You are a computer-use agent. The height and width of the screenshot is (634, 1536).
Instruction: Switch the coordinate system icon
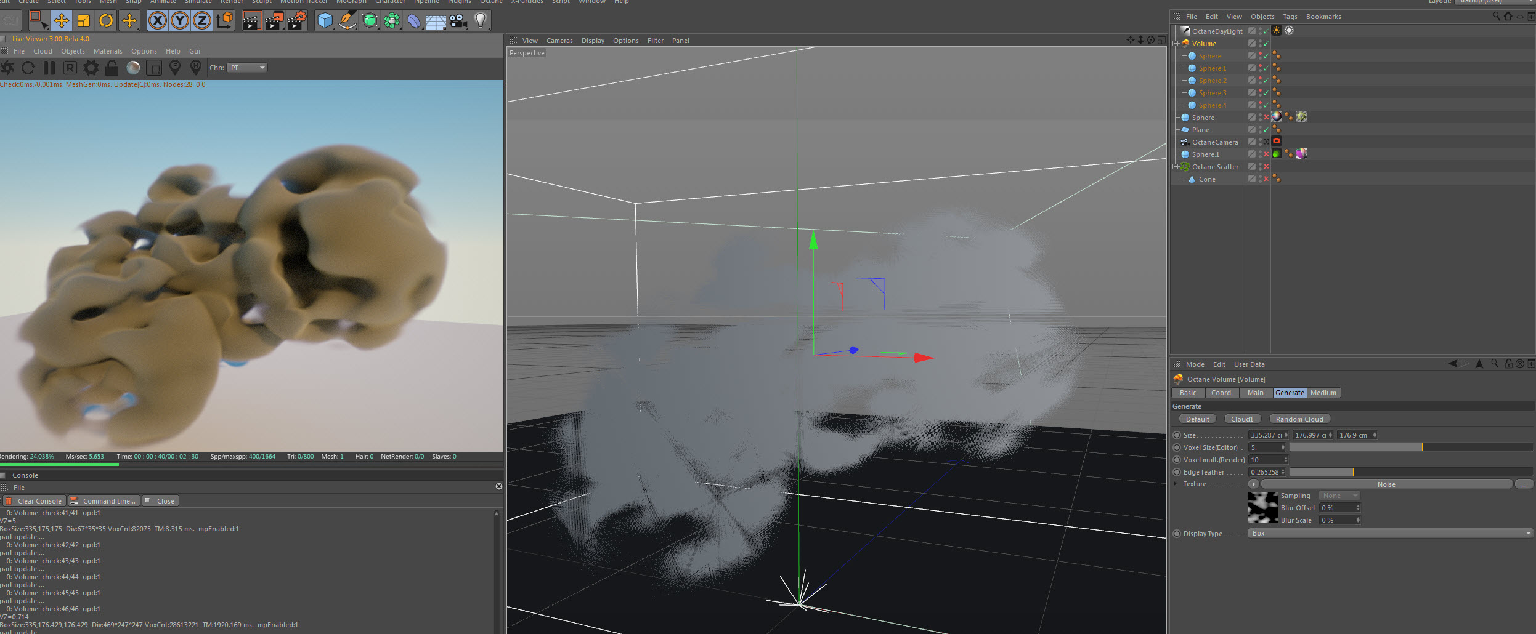tap(225, 20)
